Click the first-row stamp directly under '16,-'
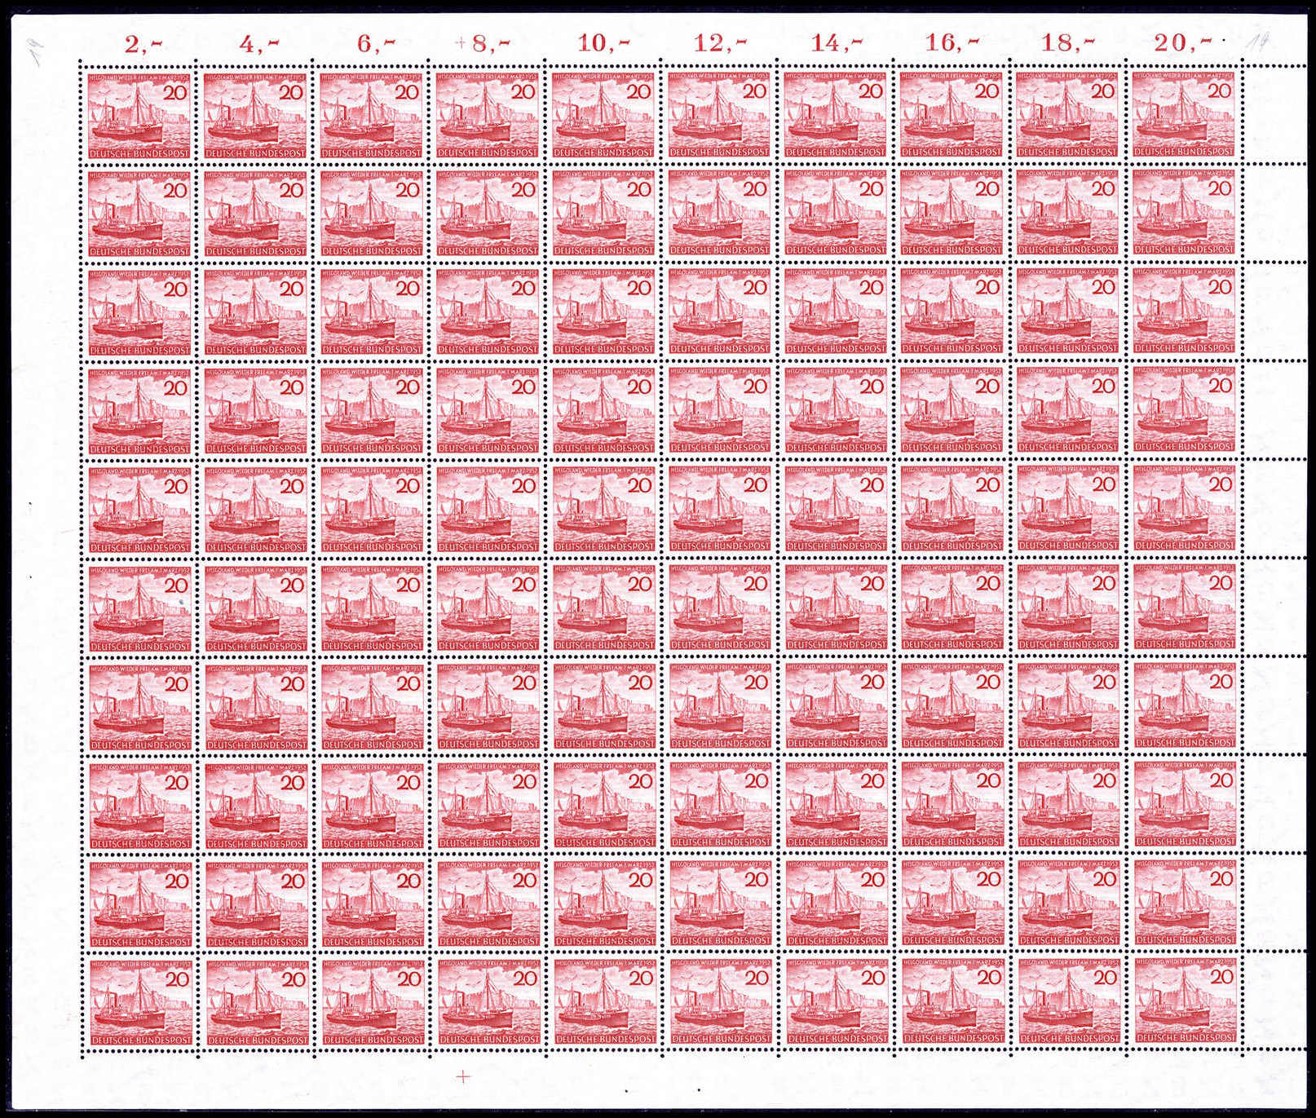The height and width of the screenshot is (1118, 1316). 952,113
